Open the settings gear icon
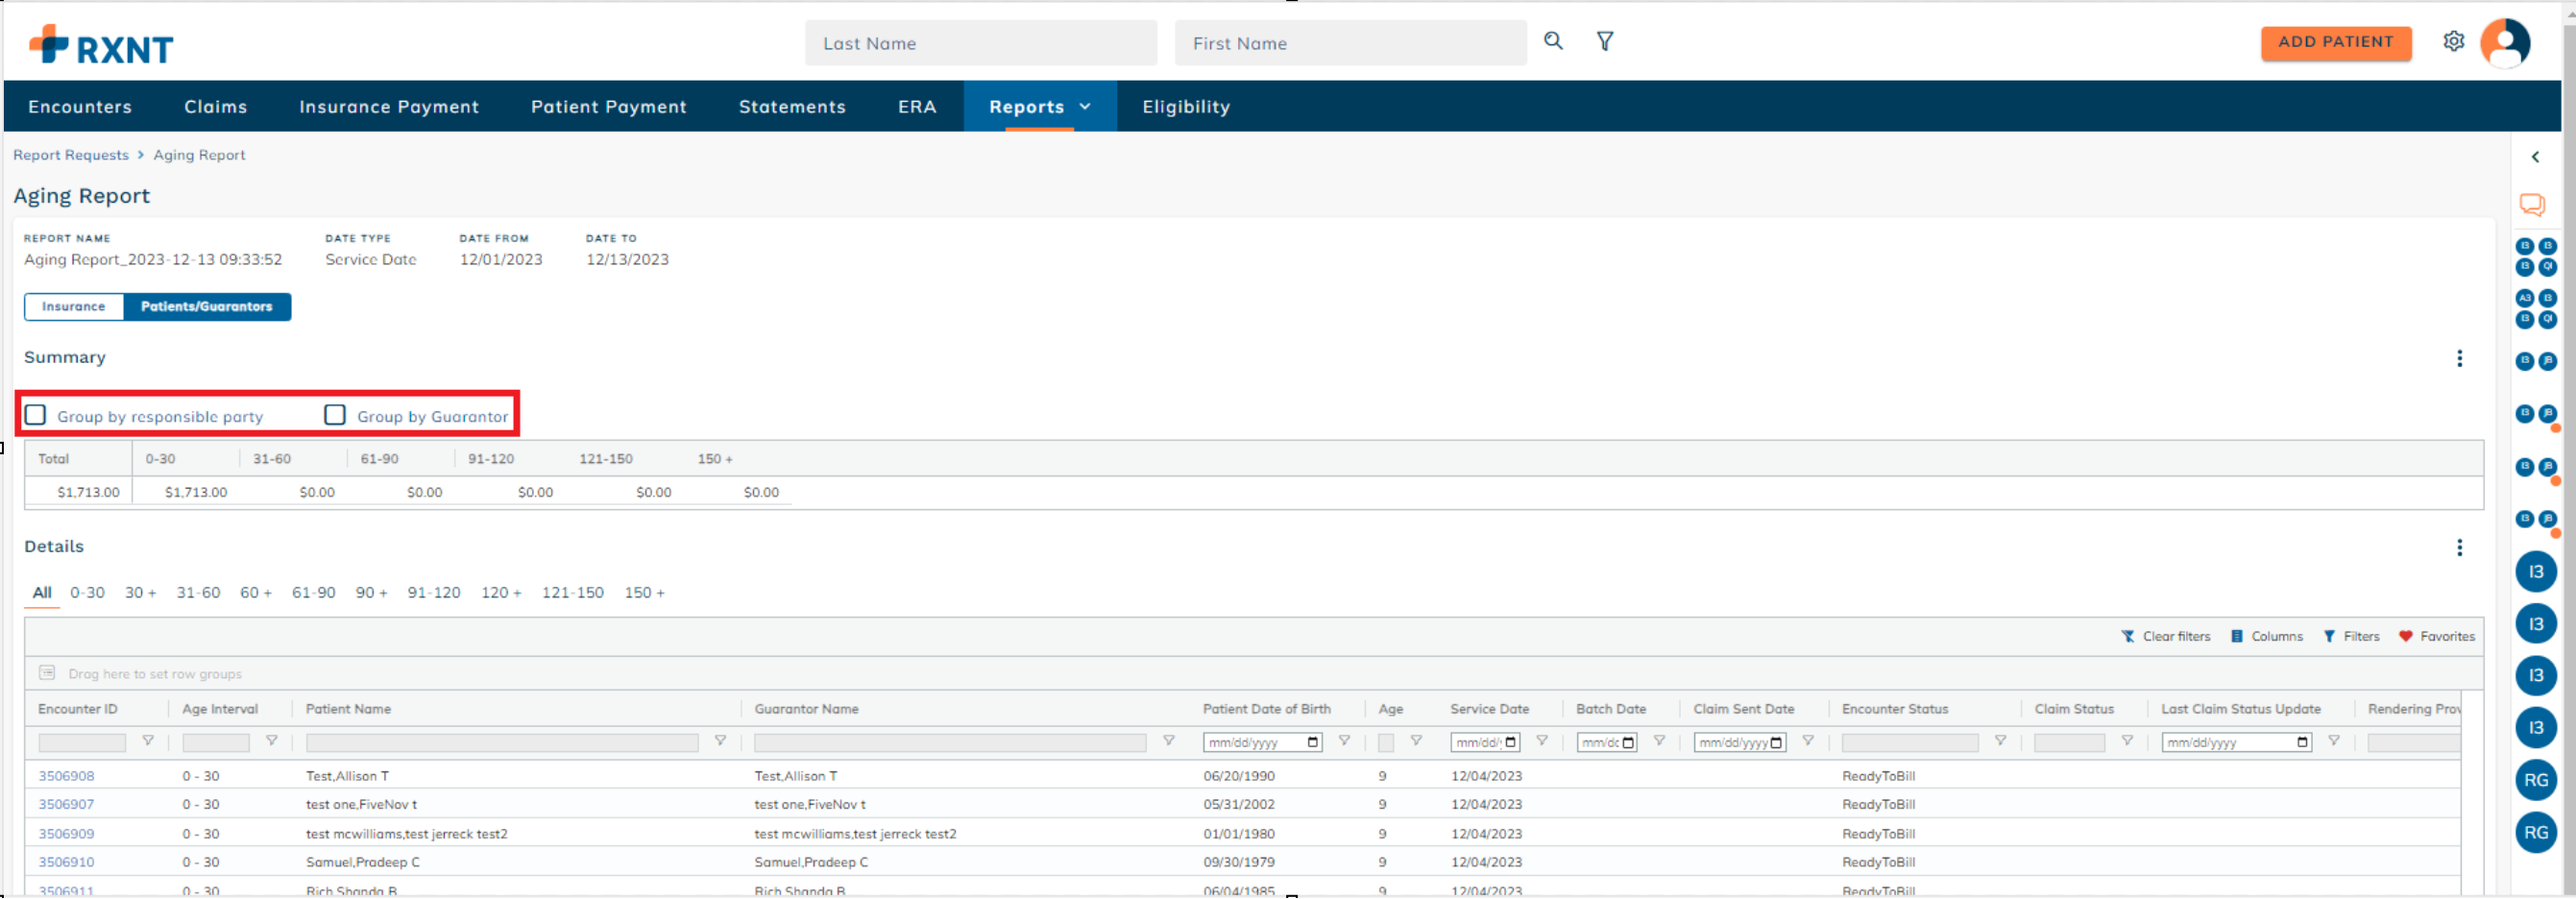 click(2453, 42)
